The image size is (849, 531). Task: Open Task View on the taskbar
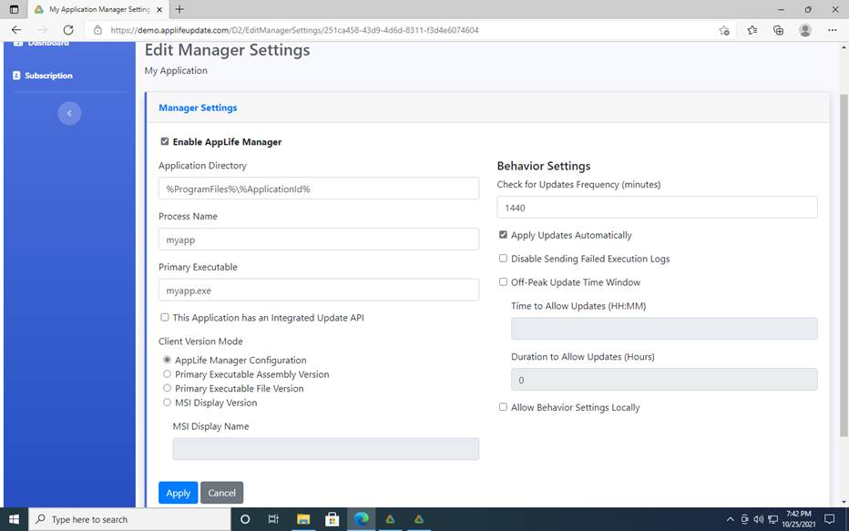pyautogui.click(x=273, y=519)
